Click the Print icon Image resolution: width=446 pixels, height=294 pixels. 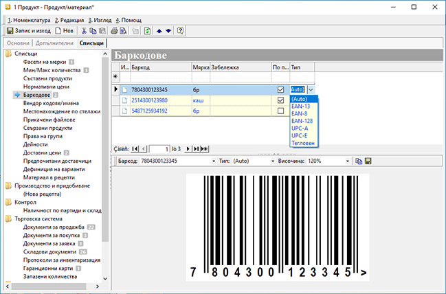click(x=114, y=31)
